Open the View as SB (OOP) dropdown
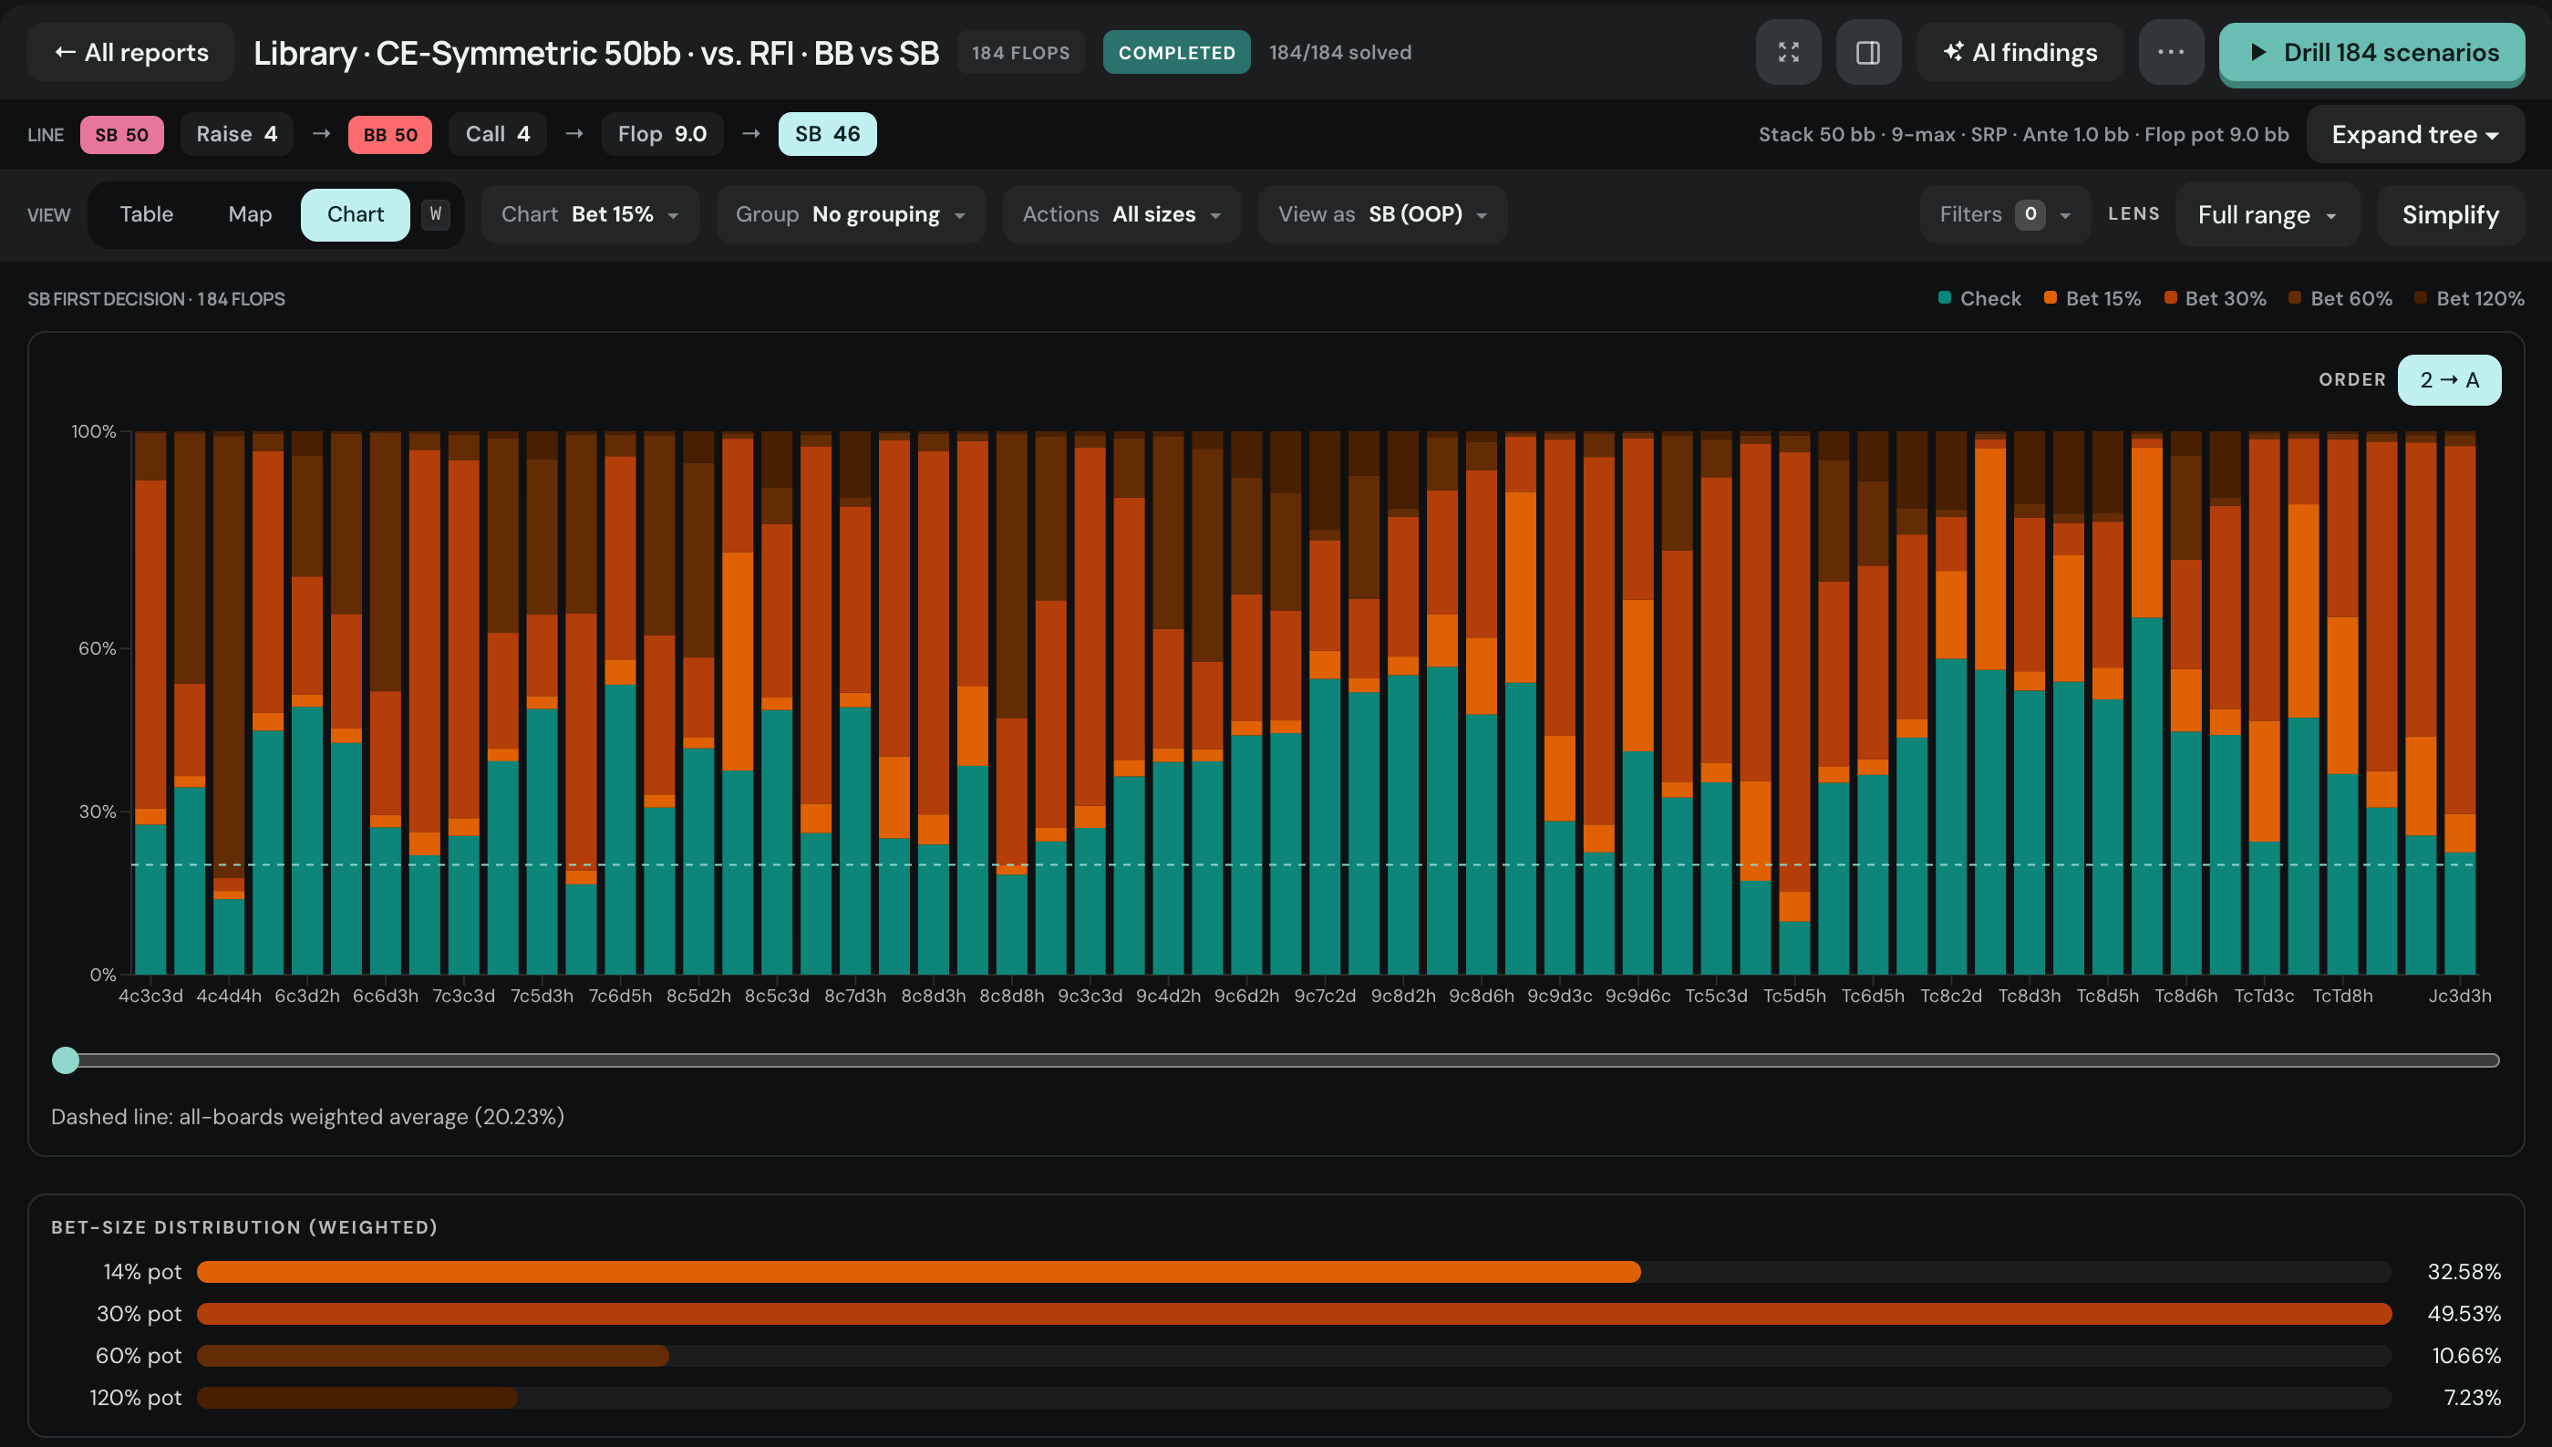The width and height of the screenshot is (2552, 1447). 1382,214
